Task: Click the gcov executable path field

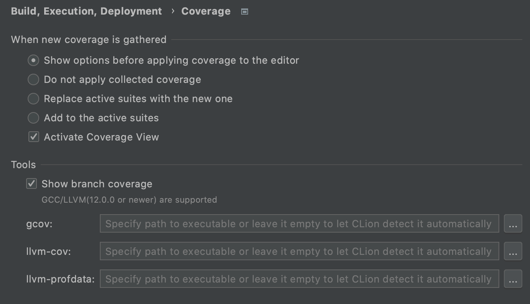Action: (x=299, y=223)
